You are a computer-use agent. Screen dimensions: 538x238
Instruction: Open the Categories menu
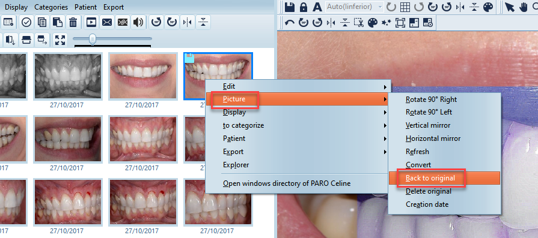point(51,7)
